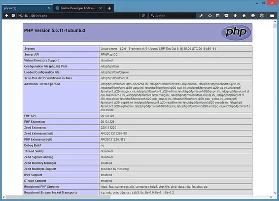
Task: Click the vertical scrollbar thumb
Action: click(275, 26)
